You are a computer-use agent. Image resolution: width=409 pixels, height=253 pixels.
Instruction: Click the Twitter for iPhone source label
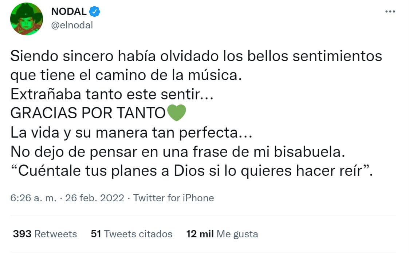coord(174,198)
